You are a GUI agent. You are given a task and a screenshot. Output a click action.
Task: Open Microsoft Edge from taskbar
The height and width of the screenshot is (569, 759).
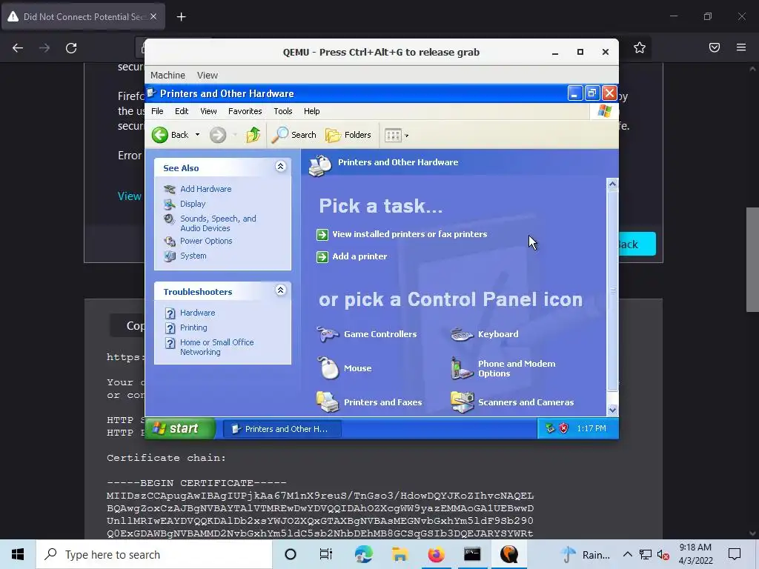pyautogui.click(x=363, y=554)
